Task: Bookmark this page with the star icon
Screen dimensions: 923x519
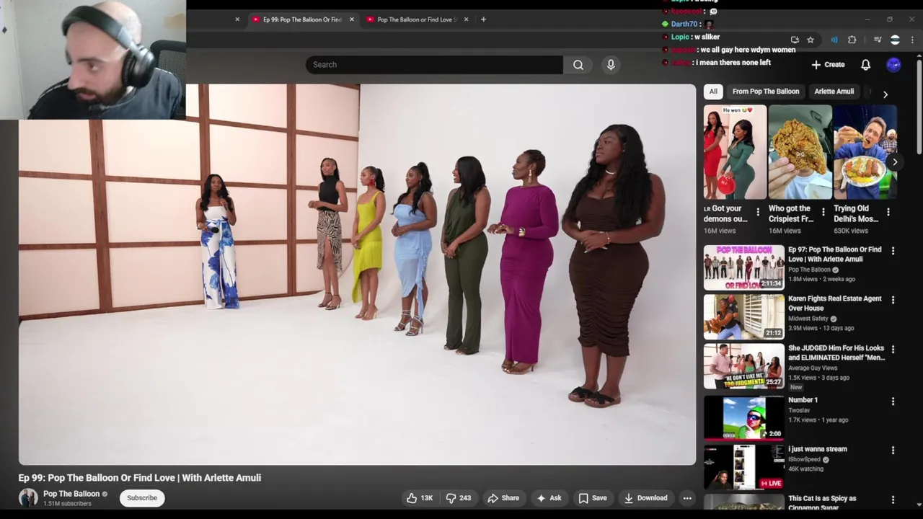Action: point(811,40)
